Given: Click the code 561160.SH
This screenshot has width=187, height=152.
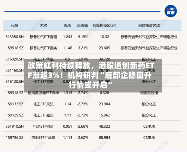Looking at the screenshot, I should 15,70.
